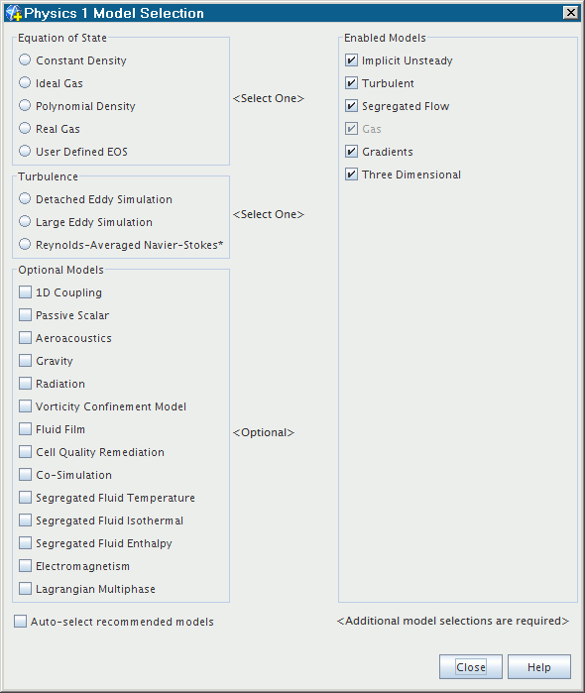Image resolution: width=585 pixels, height=693 pixels.
Task: Enable the Aeroacoustics optional model
Action: [x=25, y=338]
